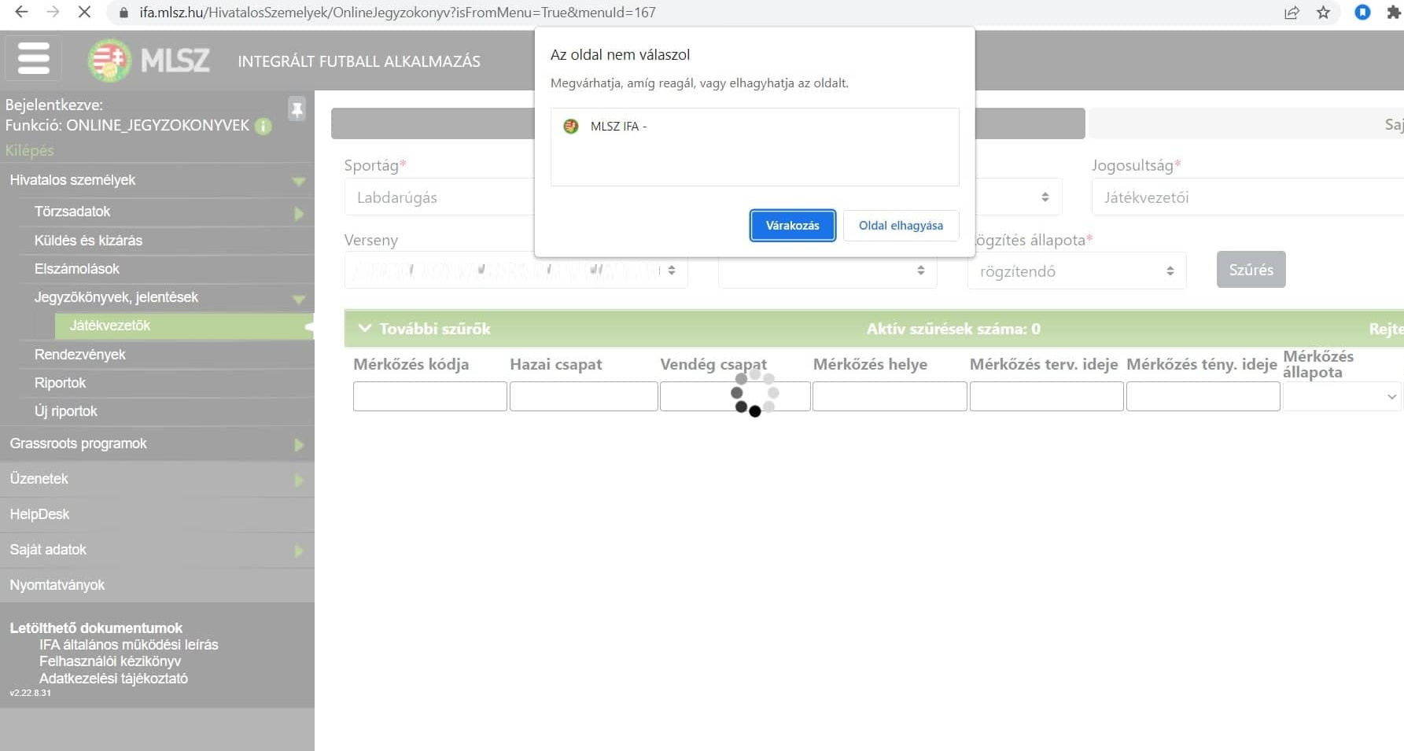This screenshot has height=751, width=1404.
Task: Go back with the browser back arrow
Action: pyautogui.click(x=22, y=12)
